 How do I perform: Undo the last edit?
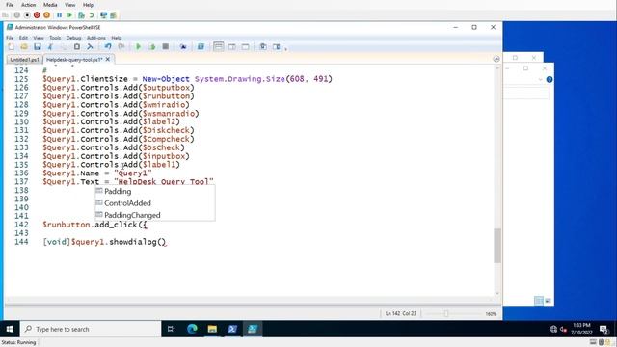(108, 47)
